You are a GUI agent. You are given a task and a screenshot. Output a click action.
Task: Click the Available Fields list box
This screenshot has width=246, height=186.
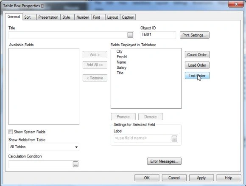pos(44,86)
